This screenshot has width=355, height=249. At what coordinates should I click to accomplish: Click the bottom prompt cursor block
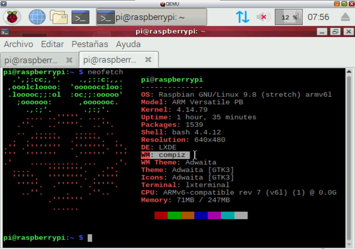coord(90,238)
